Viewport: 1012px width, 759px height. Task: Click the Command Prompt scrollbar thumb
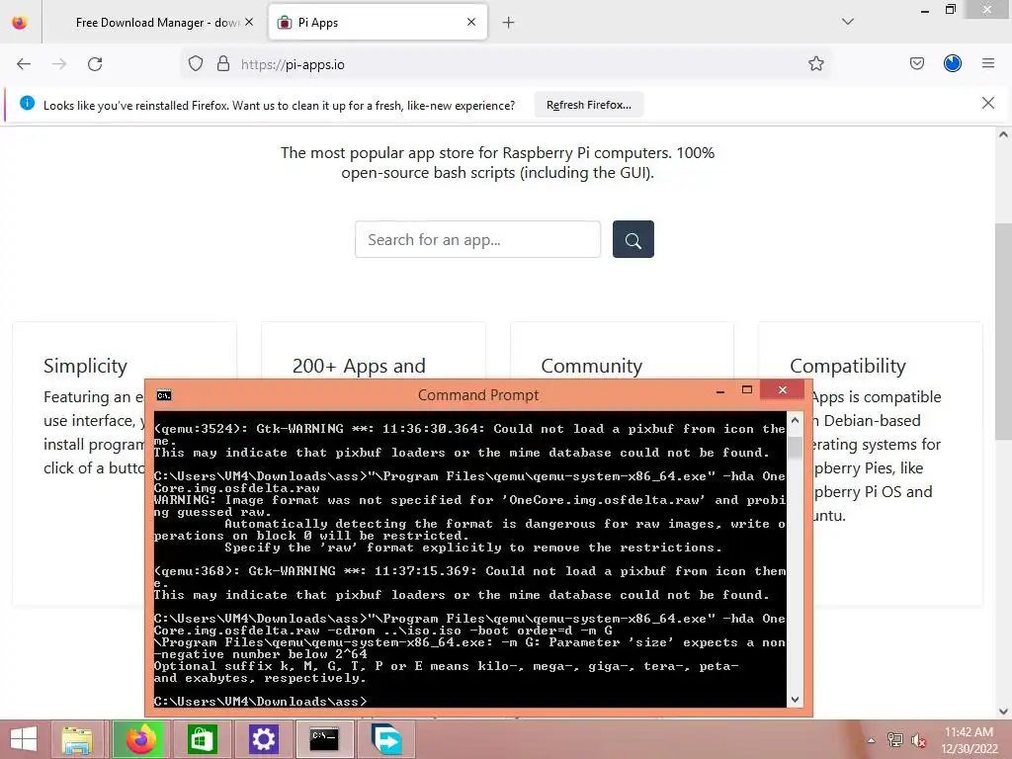(x=796, y=448)
